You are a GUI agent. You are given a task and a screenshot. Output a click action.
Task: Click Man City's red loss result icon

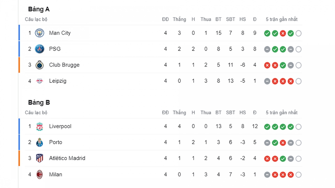pyautogui.click(x=283, y=33)
